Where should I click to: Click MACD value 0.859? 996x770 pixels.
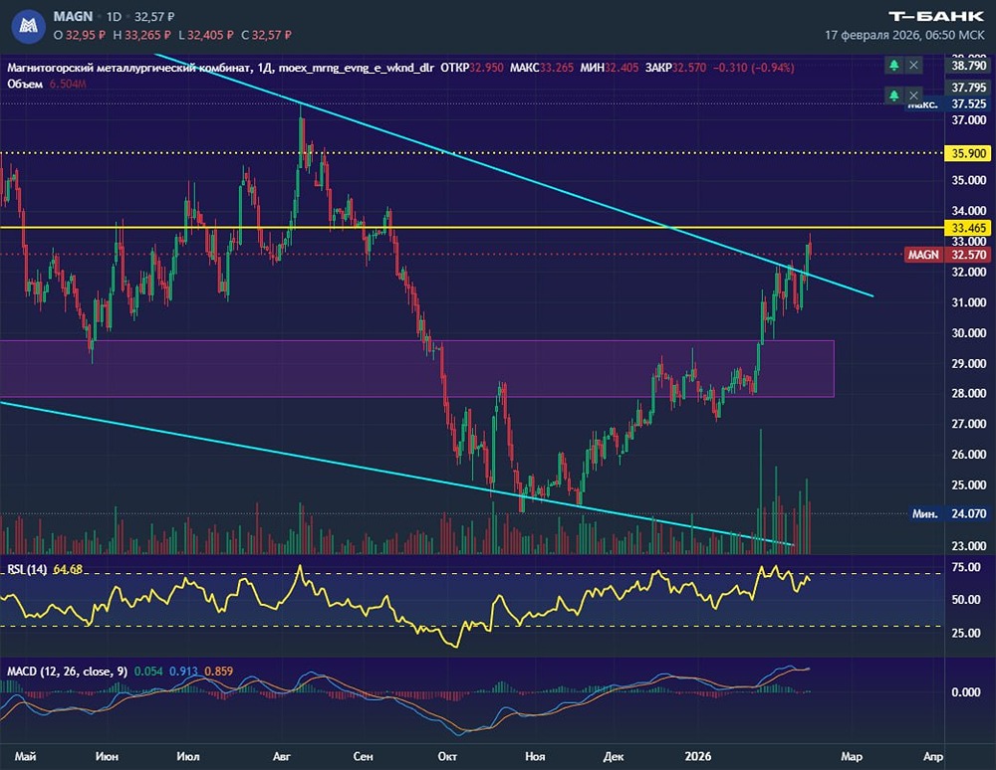tap(218, 672)
